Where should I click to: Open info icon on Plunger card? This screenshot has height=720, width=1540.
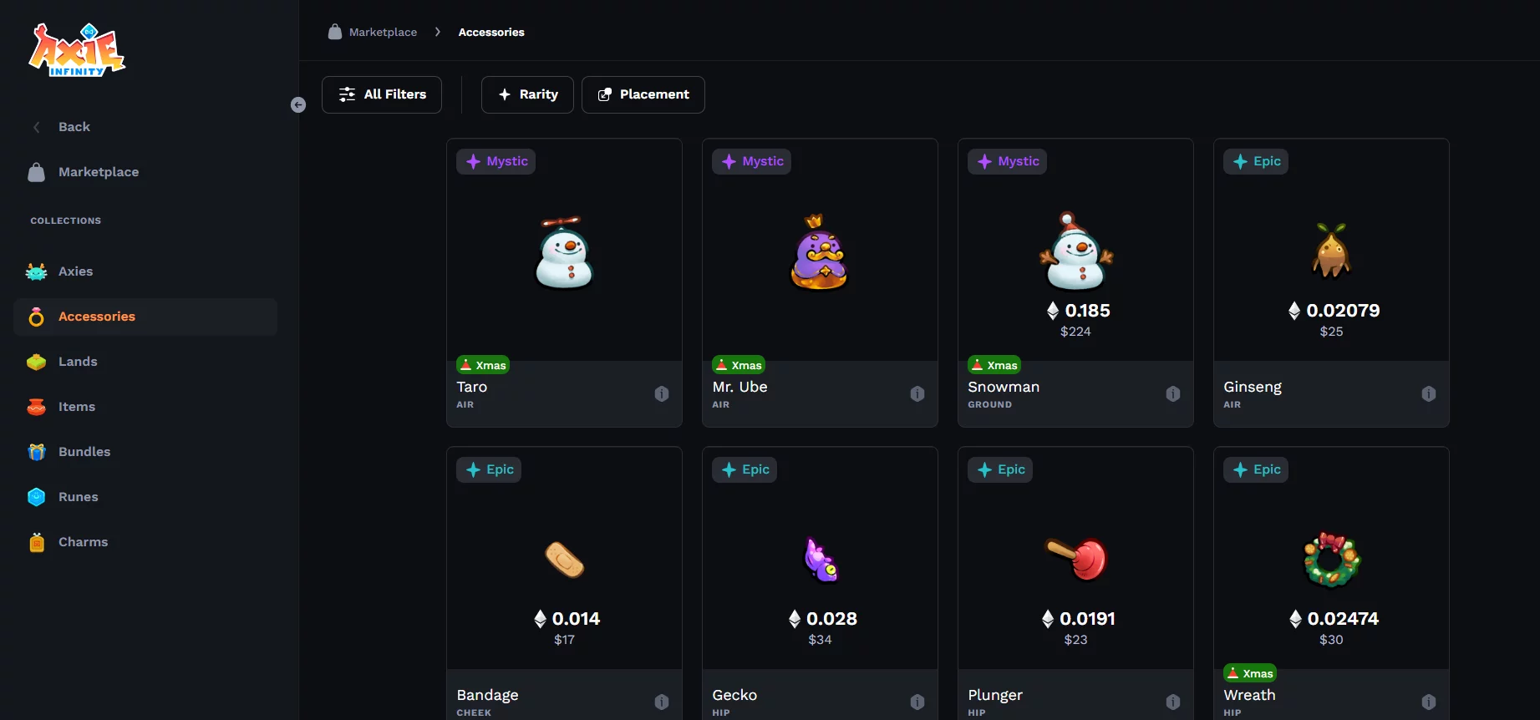(1173, 702)
